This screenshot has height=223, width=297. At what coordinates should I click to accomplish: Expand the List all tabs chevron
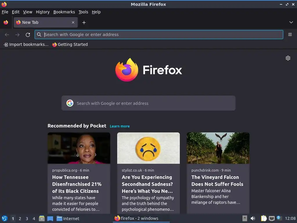click(291, 22)
